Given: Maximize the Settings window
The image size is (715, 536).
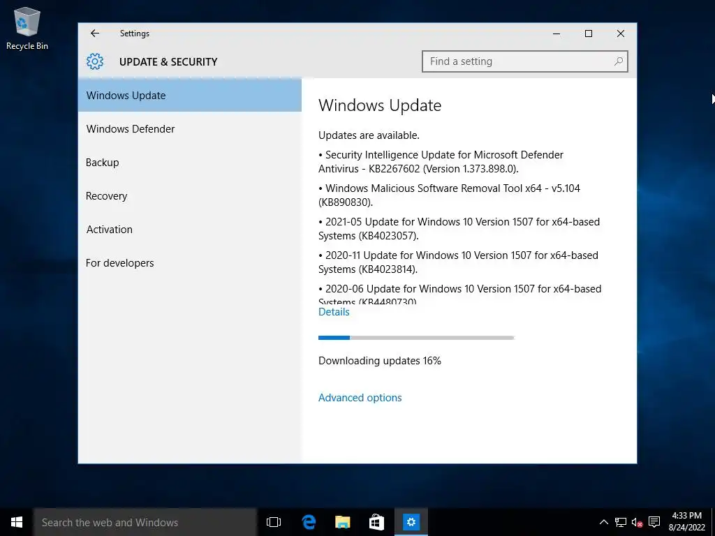Looking at the screenshot, I should [x=588, y=33].
